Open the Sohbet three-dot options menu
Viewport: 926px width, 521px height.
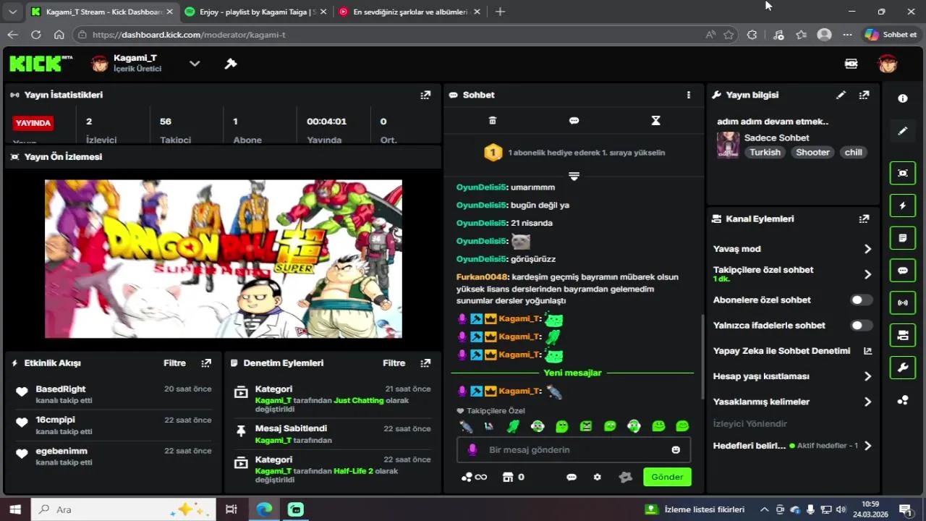[x=689, y=95]
